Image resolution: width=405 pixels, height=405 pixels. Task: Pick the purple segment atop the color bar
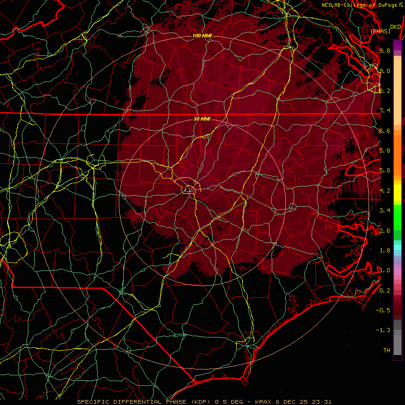397,45
